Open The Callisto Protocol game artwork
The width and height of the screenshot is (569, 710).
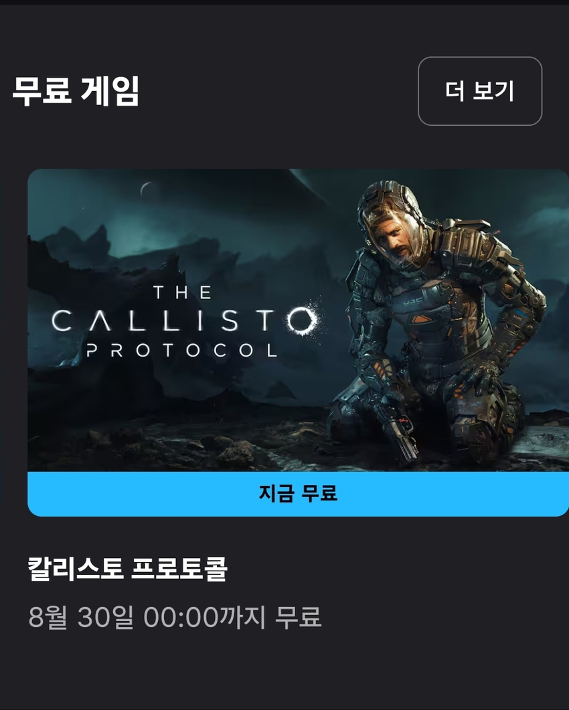298,320
